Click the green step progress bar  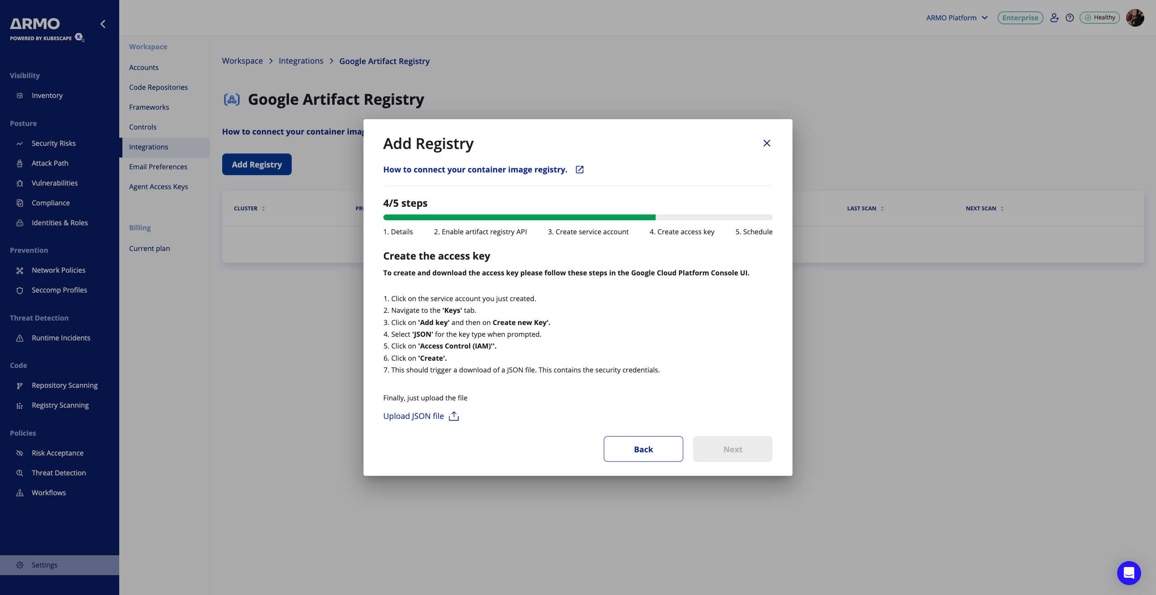click(x=519, y=218)
